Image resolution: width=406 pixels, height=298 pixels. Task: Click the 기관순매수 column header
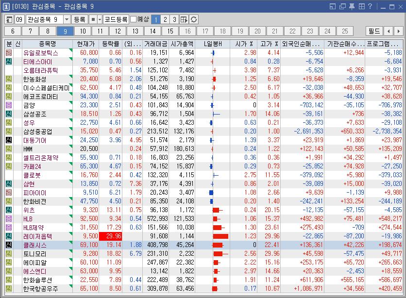click(x=345, y=44)
